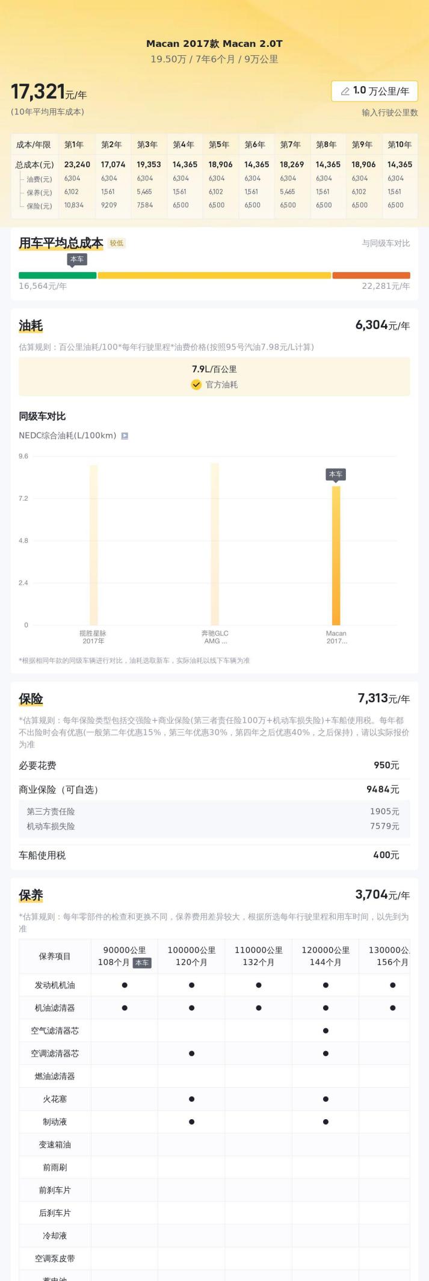Tap the small play icon after NEDC综合油耗

coord(125,436)
